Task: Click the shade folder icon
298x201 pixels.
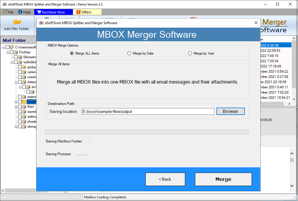Action: pyautogui.click(x=24, y=121)
